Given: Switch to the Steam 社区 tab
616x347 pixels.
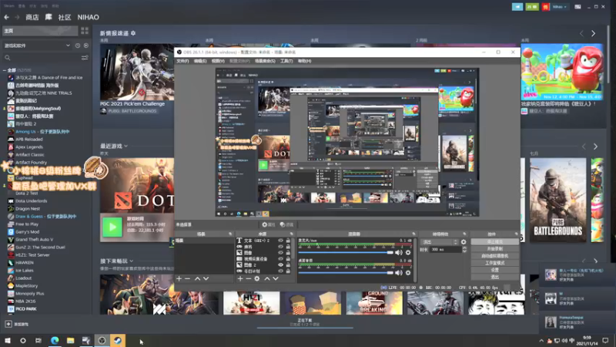Looking at the screenshot, I should (x=65, y=15).
